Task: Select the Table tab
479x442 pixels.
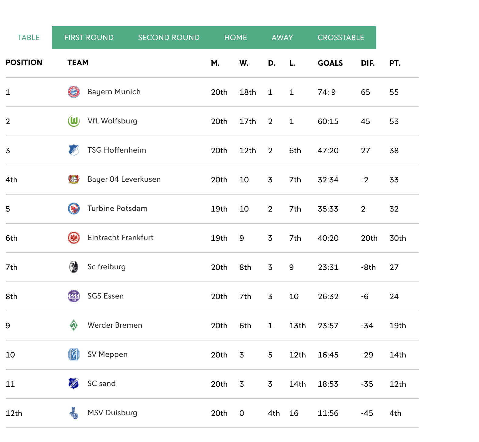Action: tap(29, 37)
